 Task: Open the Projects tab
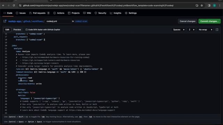tap(74, 13)
